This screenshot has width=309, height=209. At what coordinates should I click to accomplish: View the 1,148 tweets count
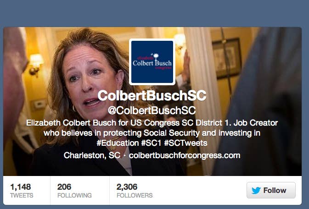coord(21,187)
